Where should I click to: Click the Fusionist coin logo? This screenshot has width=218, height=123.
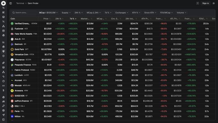point(12,29)
